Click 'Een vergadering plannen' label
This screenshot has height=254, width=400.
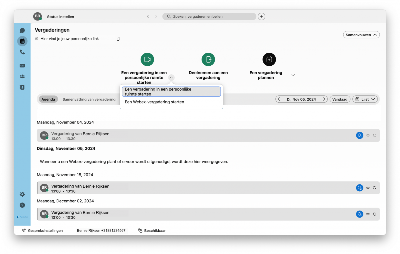click(x=266, y=75)
